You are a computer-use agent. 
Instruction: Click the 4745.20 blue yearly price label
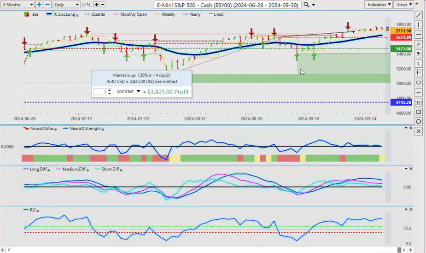coord(401,102)
